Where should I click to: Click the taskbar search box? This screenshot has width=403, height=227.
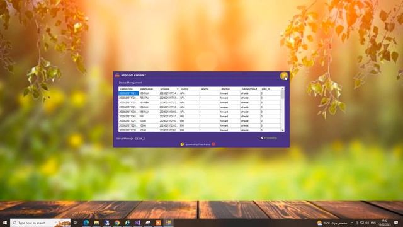[40, 223]
